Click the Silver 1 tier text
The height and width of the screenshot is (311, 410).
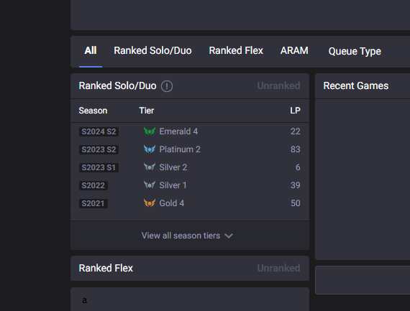(173, 185)
